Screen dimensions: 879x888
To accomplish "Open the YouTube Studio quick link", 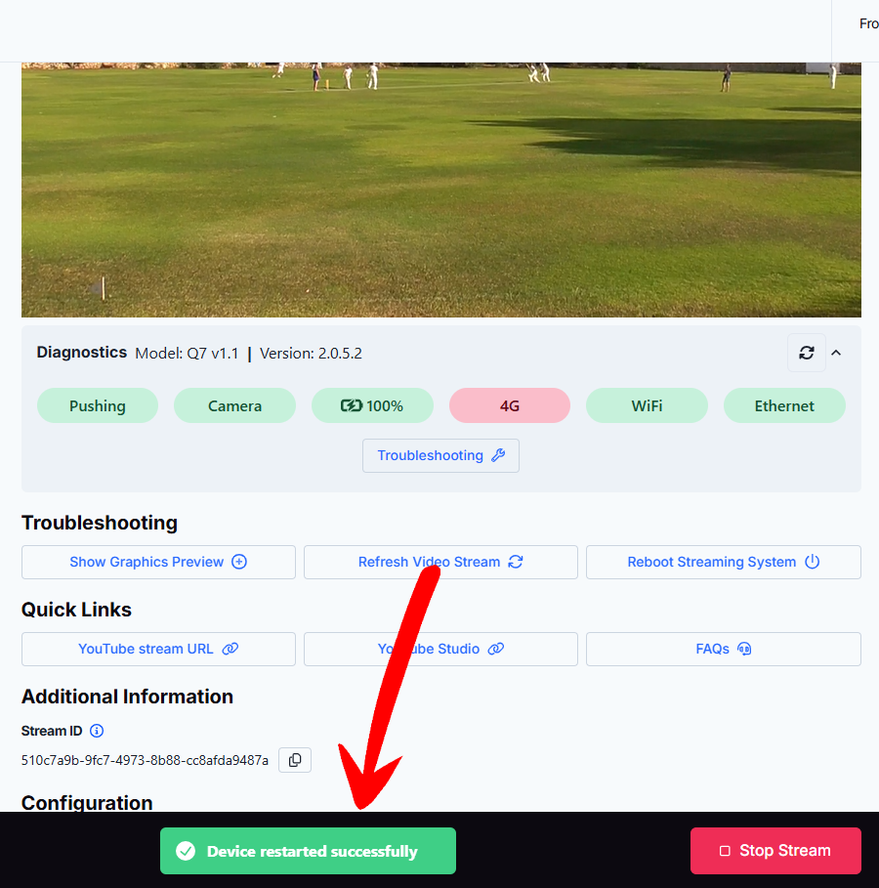I will [440, 649].
